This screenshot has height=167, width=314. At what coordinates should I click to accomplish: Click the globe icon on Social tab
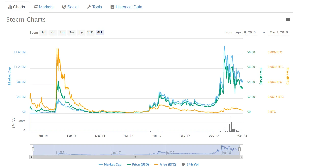pos(64,7)
